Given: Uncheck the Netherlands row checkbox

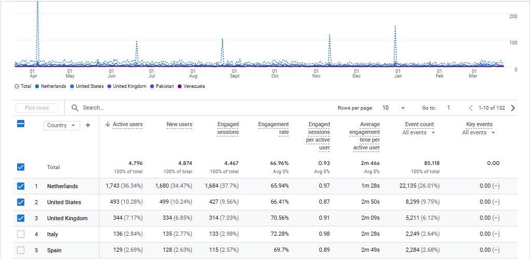Looking at the screenshot, I should (x=21, y=186).
